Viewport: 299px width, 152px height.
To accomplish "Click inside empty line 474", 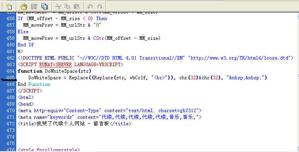I will [156, 137].
